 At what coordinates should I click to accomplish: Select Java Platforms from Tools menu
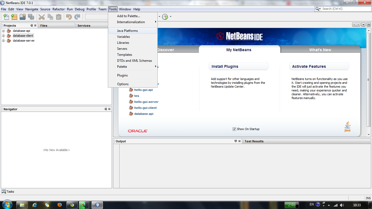click(128, 30)
